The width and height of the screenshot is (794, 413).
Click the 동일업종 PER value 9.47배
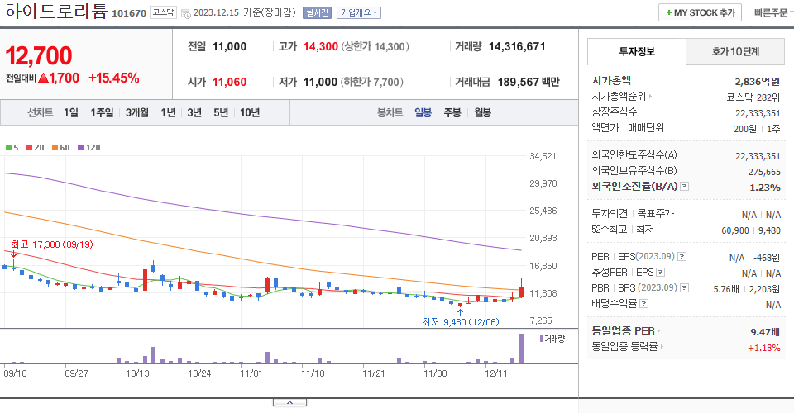tap(764, 332)
